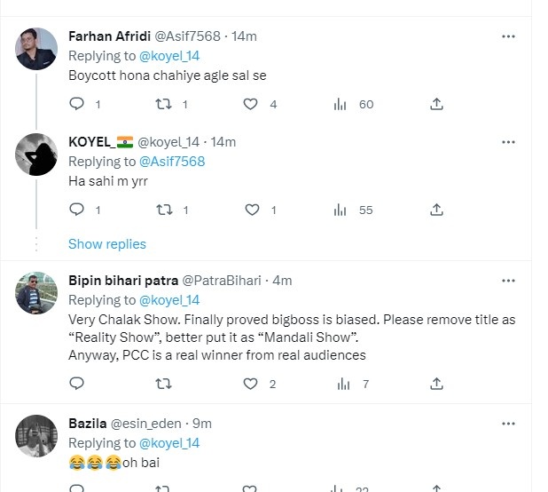Share KOYEL's reply tweet
Screen dimensions: 548x492
coord(436,210)
